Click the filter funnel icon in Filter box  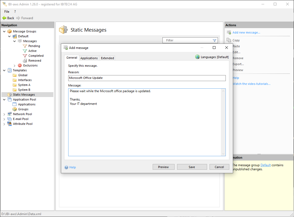point(214,40)
